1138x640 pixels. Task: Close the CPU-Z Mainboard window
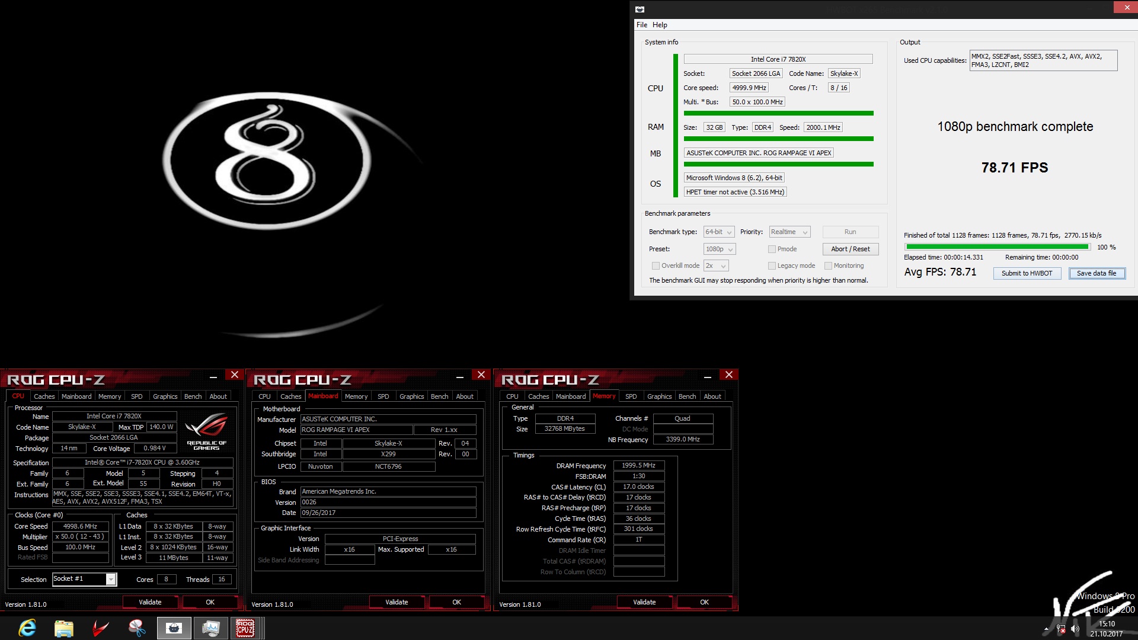click(x=481, y=375)
